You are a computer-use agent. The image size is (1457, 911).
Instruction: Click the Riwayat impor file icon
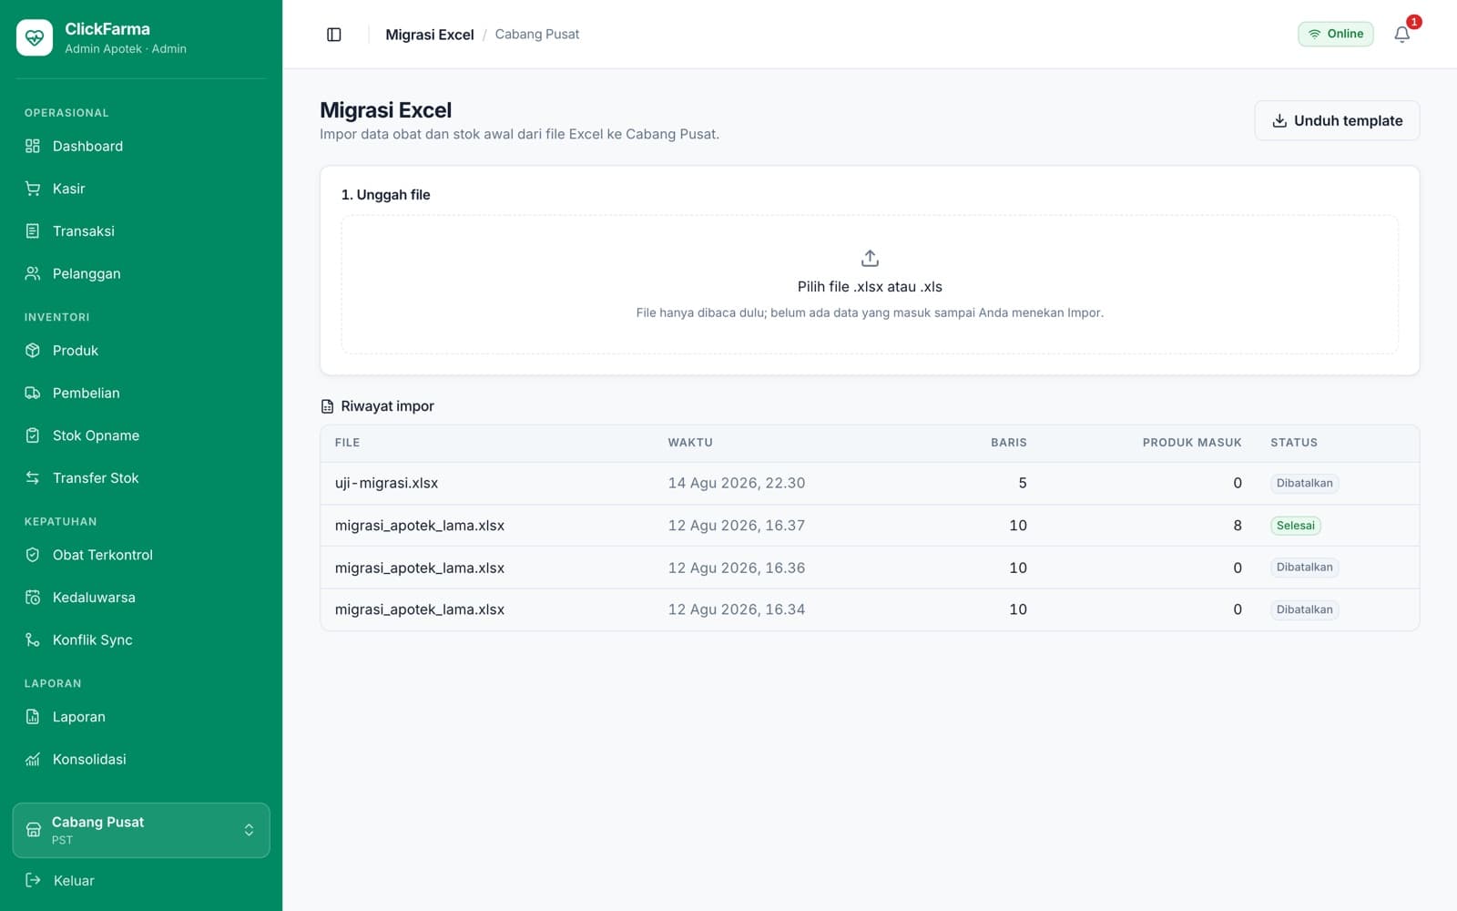coord(328,406)
